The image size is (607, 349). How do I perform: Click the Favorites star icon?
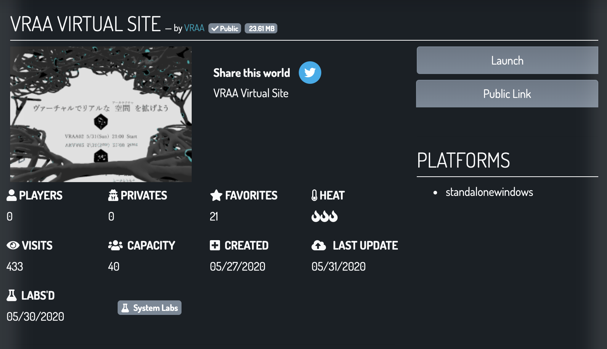216,195
